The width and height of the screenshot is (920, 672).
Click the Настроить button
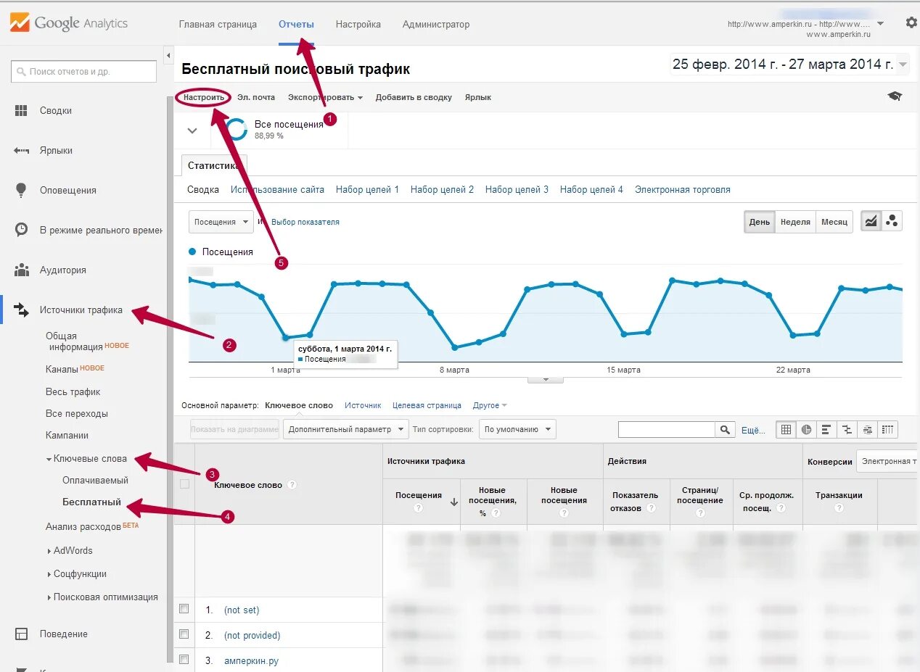pyautogui.click(x=204, y=97)
